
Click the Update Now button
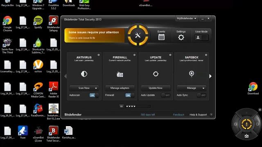tap(156, 88)
